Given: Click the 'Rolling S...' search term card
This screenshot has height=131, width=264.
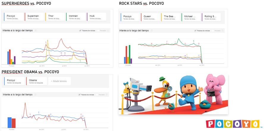Looking at the screenshot, I should pyautogui.click(x=211, y=17).
